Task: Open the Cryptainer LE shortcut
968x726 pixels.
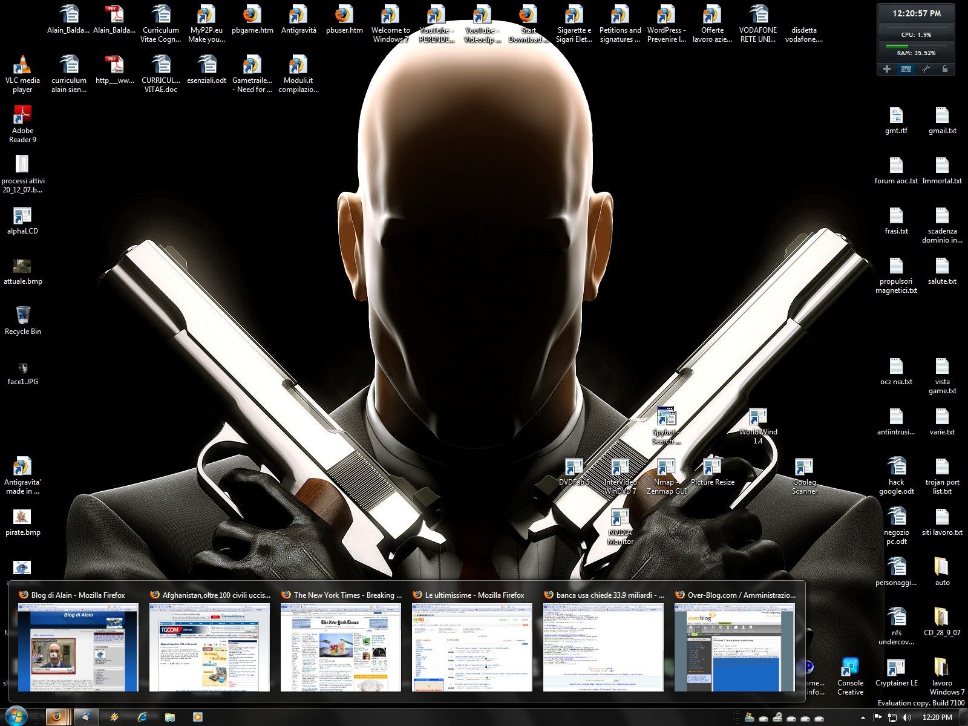Action: [x=896, y=672]
